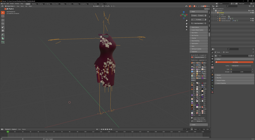Expand the Mist Pass section
255x140 pixels.
[219, 78]
